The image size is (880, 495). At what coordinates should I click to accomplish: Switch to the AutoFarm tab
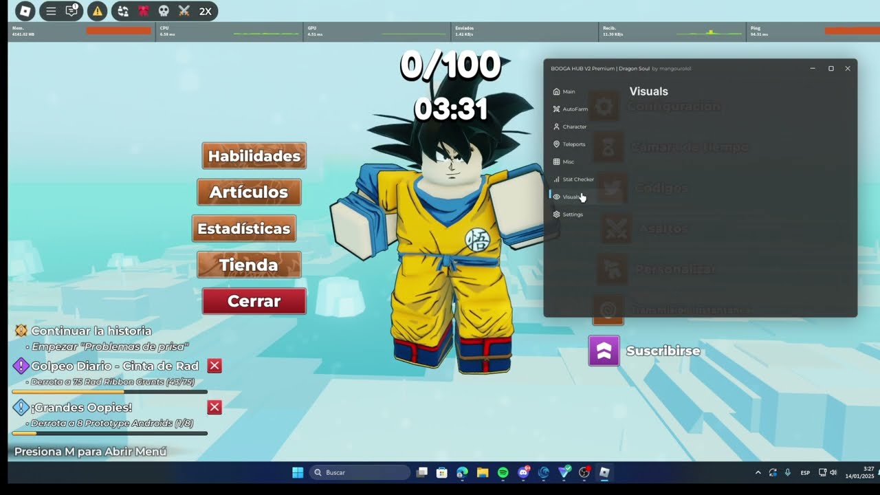tap(571, 109)
